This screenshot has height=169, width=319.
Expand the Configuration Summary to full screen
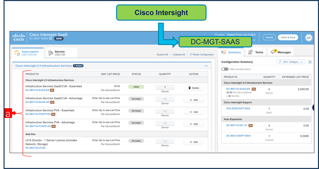click(310, 62)
